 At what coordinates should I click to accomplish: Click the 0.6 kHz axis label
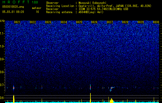point(2,98)
